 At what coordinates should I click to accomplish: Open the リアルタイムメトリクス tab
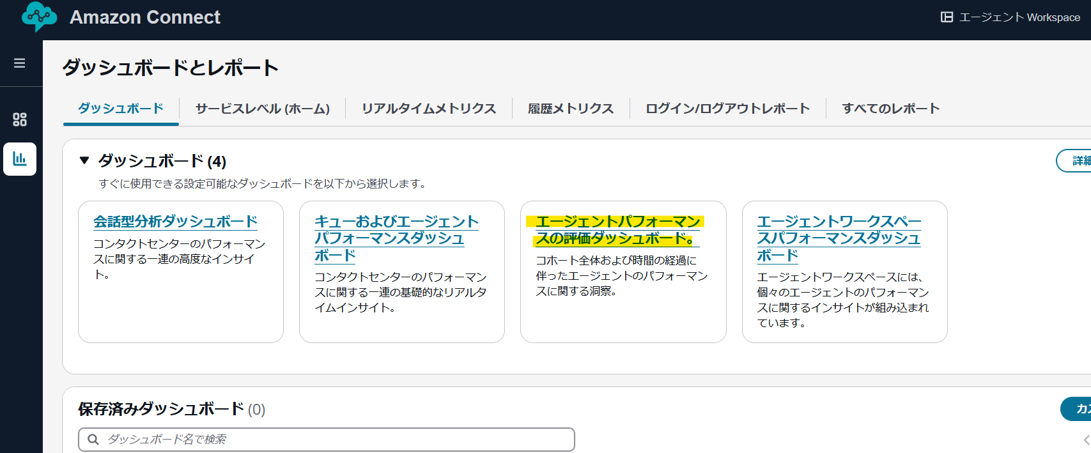(429, 109)
